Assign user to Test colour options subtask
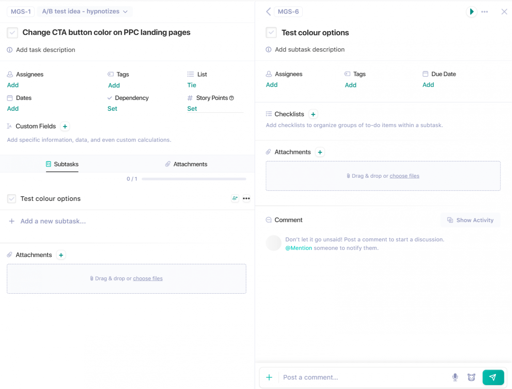This screenshot has width=512, height=389. coord(235,198)
